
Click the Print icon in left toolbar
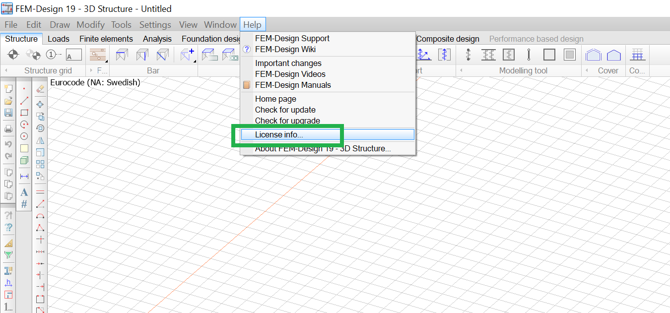tap(8, 128)
